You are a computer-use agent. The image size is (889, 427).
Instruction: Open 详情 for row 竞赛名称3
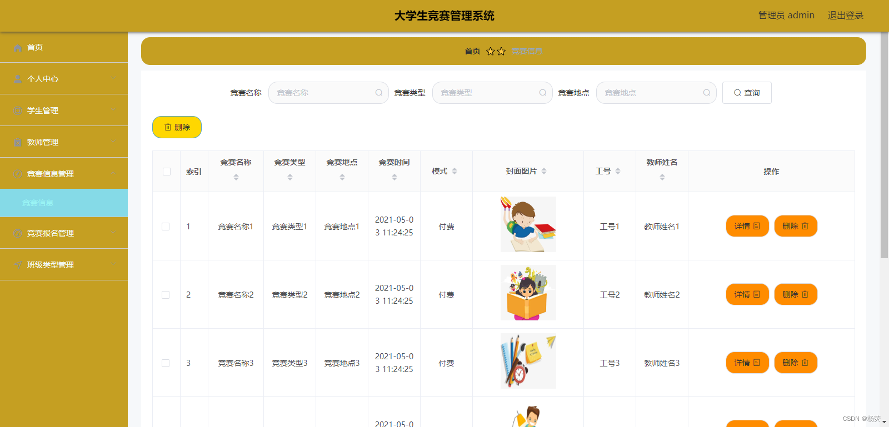747,363
